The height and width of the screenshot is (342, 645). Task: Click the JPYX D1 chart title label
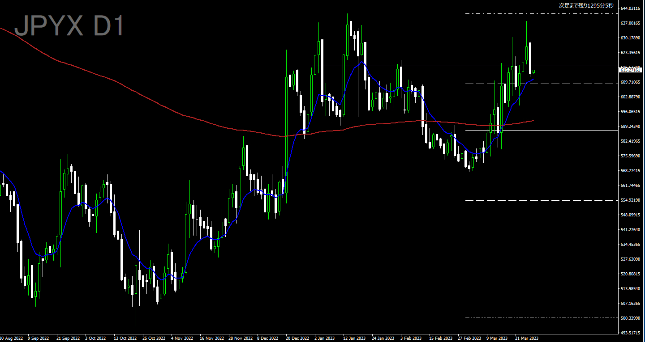point(69,26)
